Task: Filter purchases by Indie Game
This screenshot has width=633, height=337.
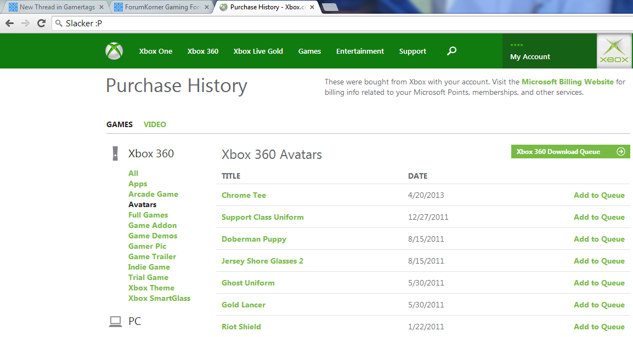Action: (149, 267)
